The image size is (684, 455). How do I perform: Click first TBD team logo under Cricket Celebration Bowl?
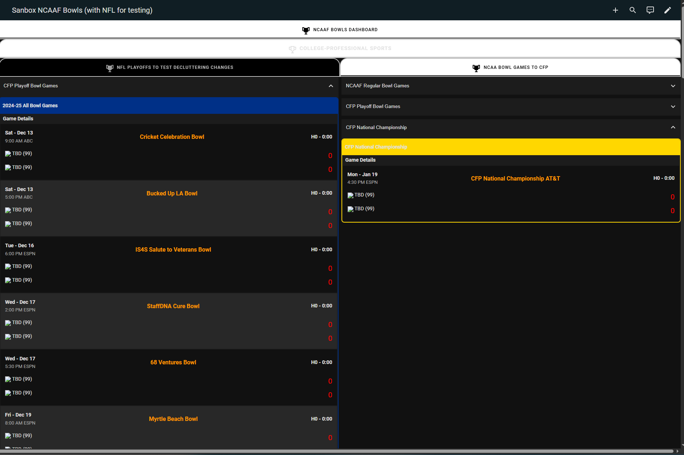point(8,154)
